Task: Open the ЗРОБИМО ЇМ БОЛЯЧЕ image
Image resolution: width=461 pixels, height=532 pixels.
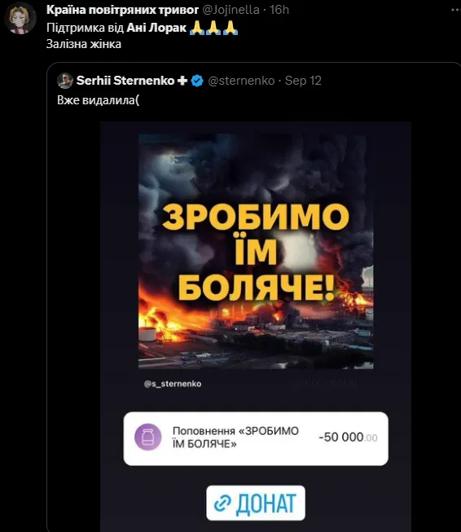Action: pos(256,251)
